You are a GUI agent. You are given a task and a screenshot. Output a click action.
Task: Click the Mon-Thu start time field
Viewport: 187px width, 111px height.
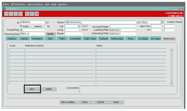[x=156, y=26]
